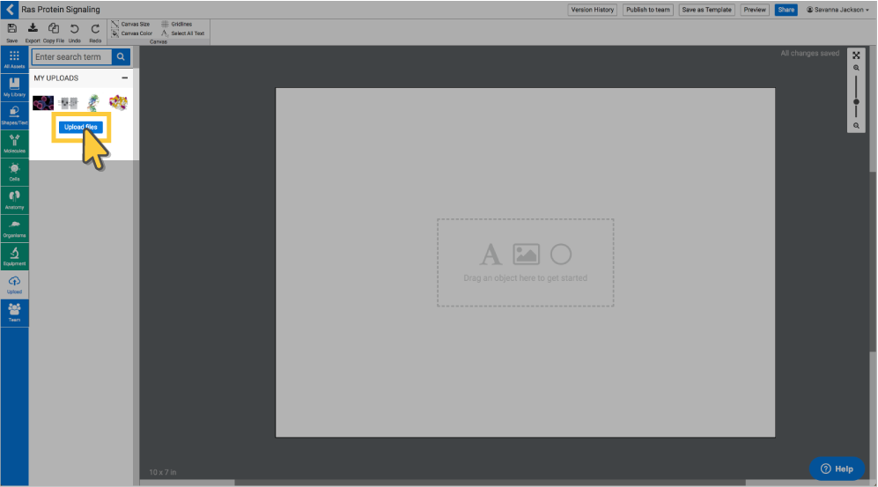
Task: Click the Enter search term field
Action: tap(71, 56)
